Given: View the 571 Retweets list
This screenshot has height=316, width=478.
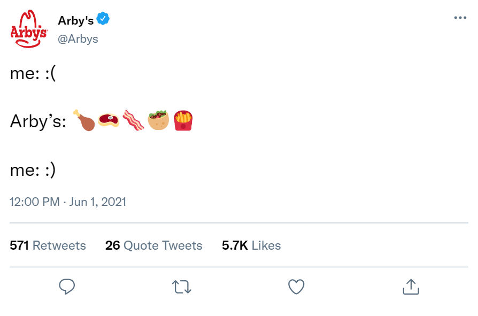Looking at the screenshot, I should tap(48, 245).
